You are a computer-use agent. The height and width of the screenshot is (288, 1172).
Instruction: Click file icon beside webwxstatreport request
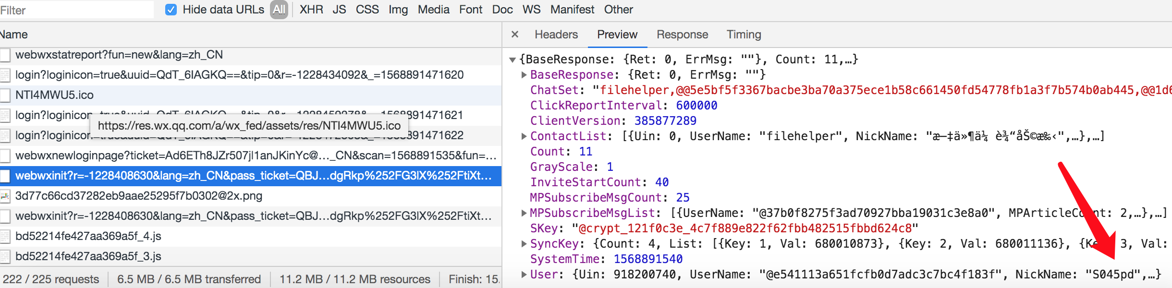coord(5,55)
